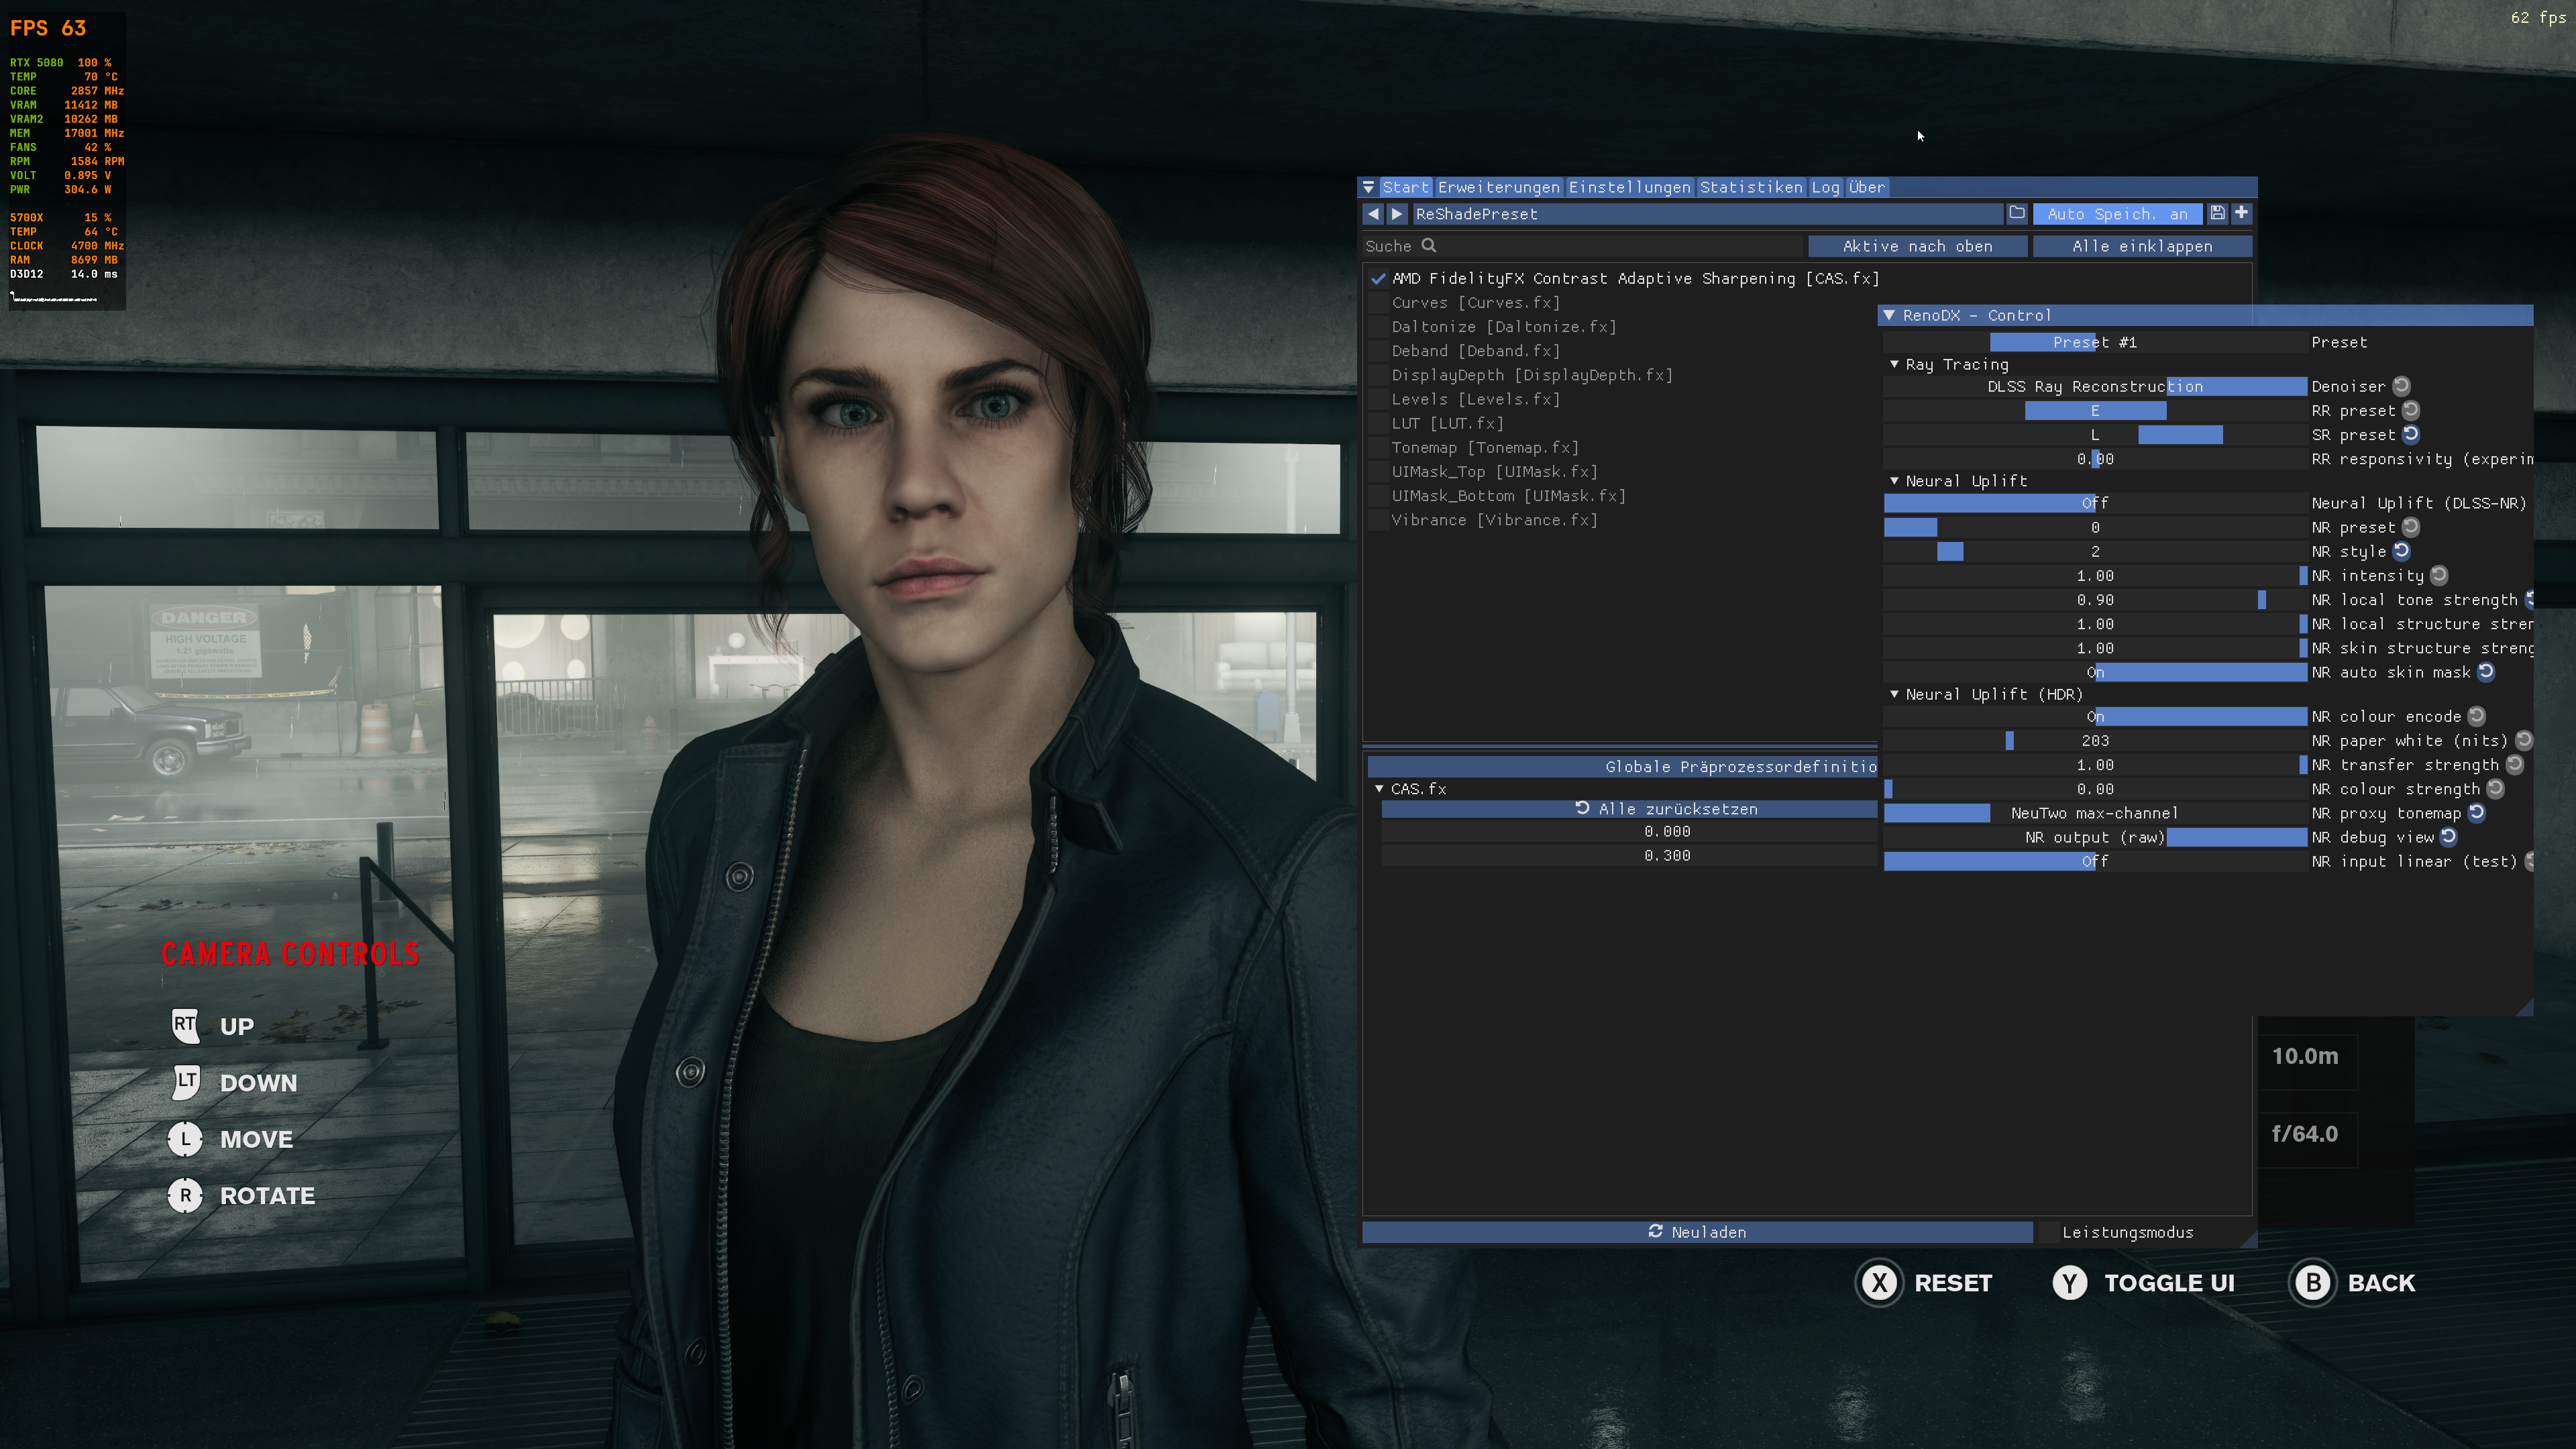Reset the Denoiser setting

point(2401,386)
